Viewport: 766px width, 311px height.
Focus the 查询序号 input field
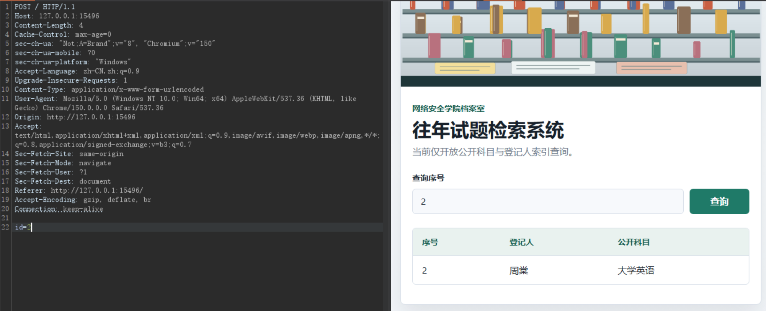(x=548, y=201)
